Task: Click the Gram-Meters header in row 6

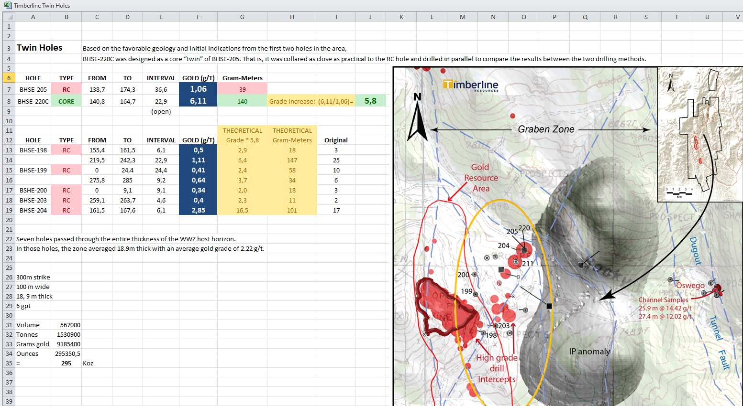Action: [242, 78]
